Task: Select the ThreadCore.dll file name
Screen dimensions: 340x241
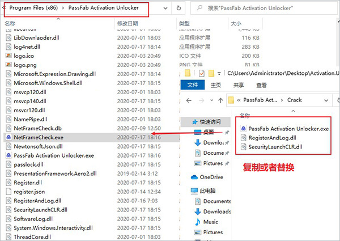Action: (x=32, y=237)
